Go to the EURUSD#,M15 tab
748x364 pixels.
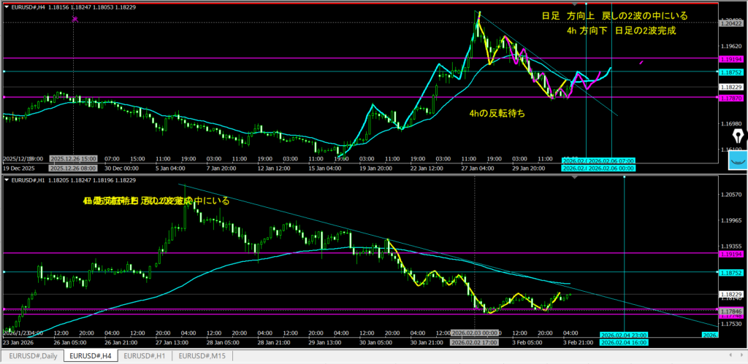203,356
